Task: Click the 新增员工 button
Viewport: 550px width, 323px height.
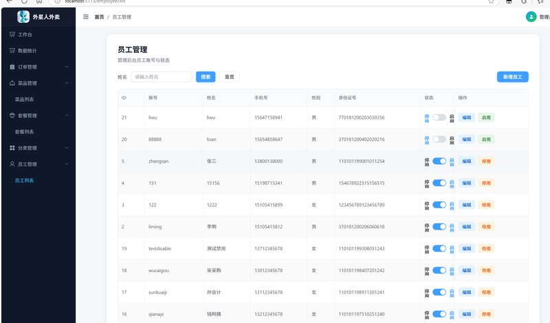Action: [512, 77]
